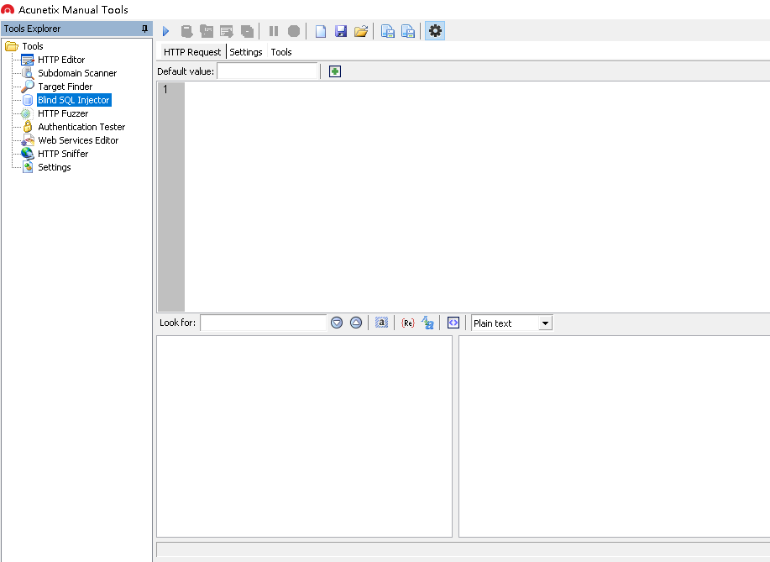This screenshot has height=562, width=770.
Task: Open the Authentication Tester tool
Action: click(x=81, y=127)
